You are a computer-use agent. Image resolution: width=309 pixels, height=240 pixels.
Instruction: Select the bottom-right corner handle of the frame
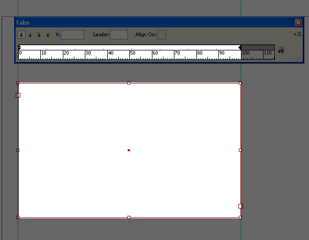click(240, 217)
